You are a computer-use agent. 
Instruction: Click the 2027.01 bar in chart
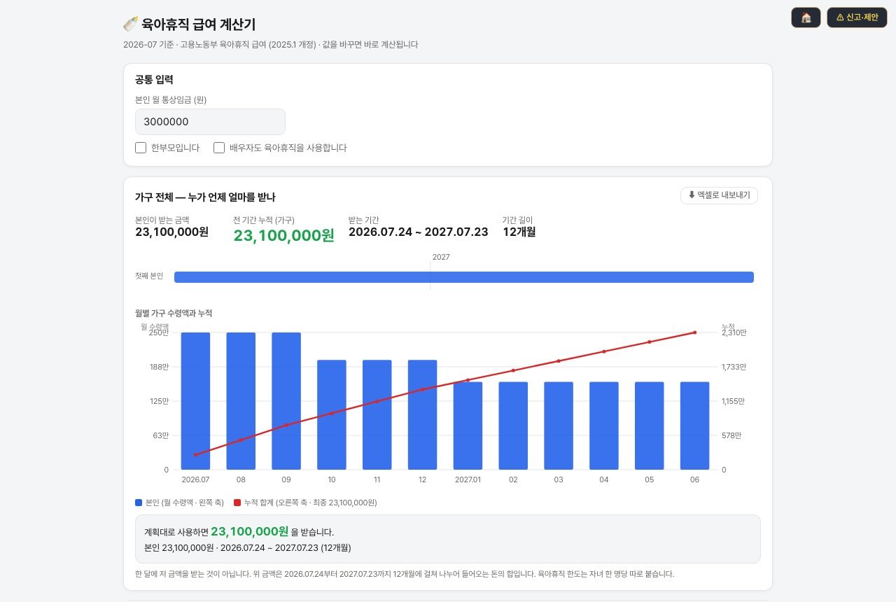(468, 426)
